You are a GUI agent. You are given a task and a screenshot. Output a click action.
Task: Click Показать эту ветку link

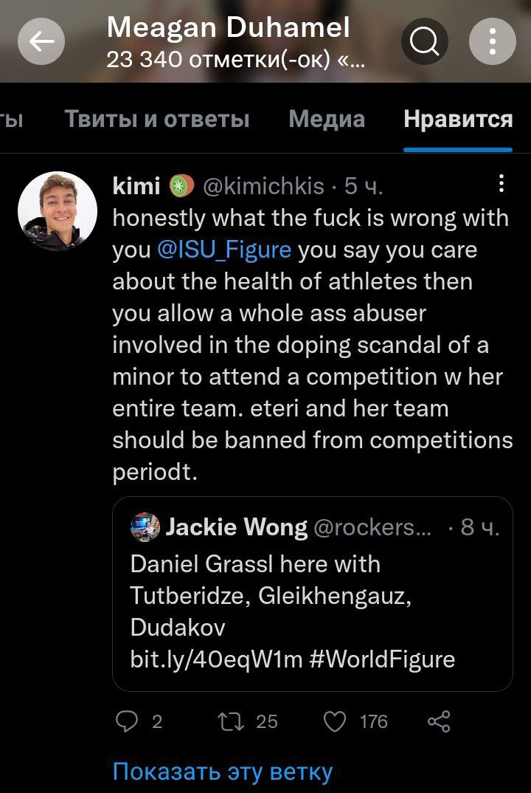[x=222, y=772]
